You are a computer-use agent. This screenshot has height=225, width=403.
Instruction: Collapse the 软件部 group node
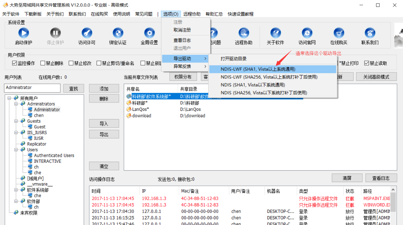(16, 201)
